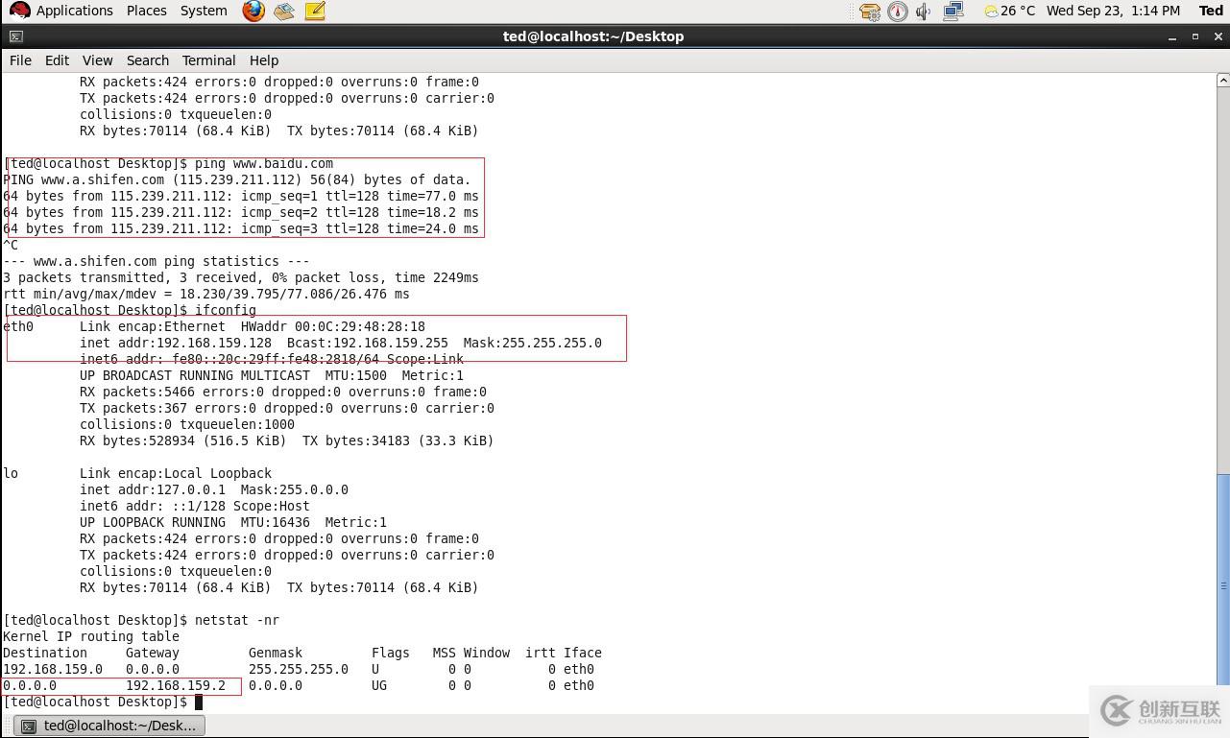Click the icmp_seq=3 ping reply line
This screenshot has height=738, width=1230.
point(241,228)
